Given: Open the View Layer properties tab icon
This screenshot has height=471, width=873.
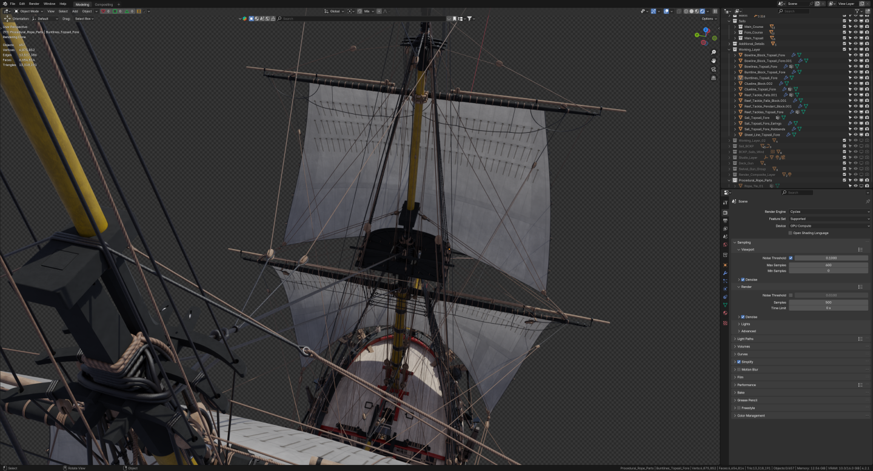Looking at the screenshot, I should [x=725, y=229].
